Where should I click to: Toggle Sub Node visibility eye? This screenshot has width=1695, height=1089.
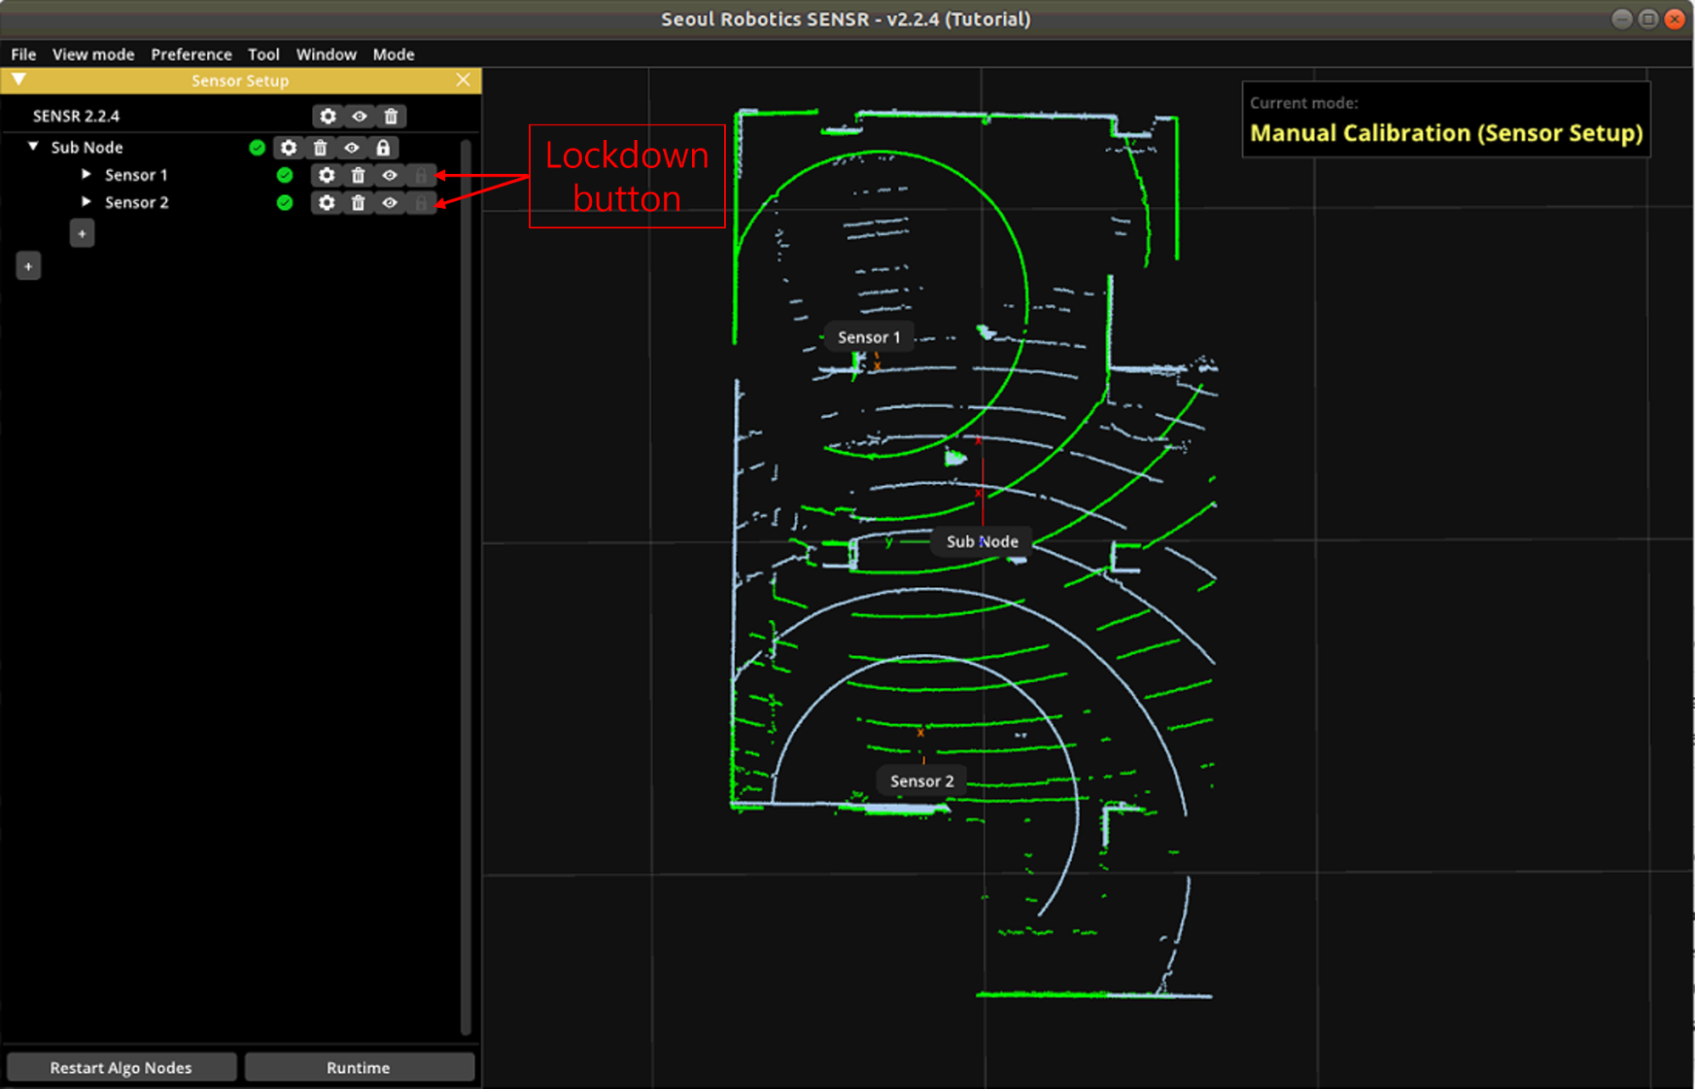point(352,148)
